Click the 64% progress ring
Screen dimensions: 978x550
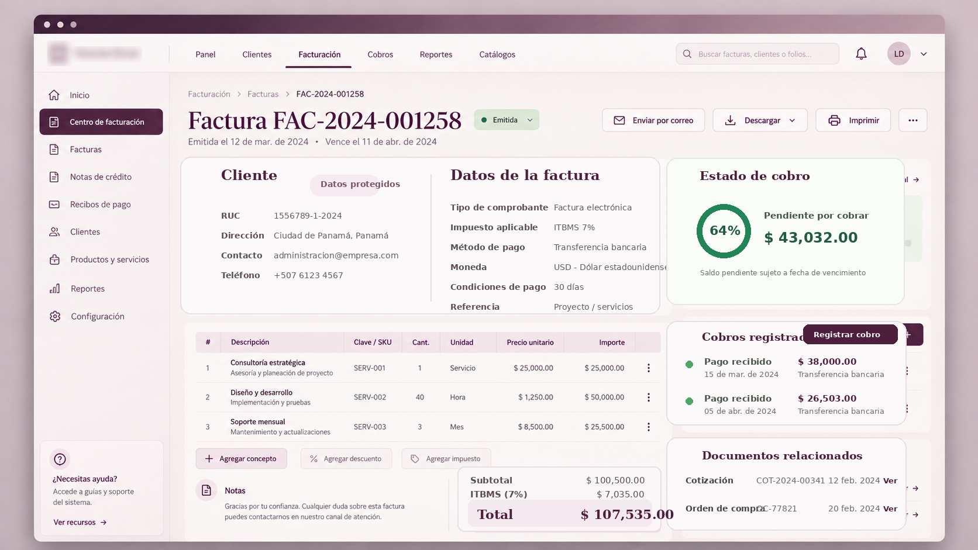724,231
